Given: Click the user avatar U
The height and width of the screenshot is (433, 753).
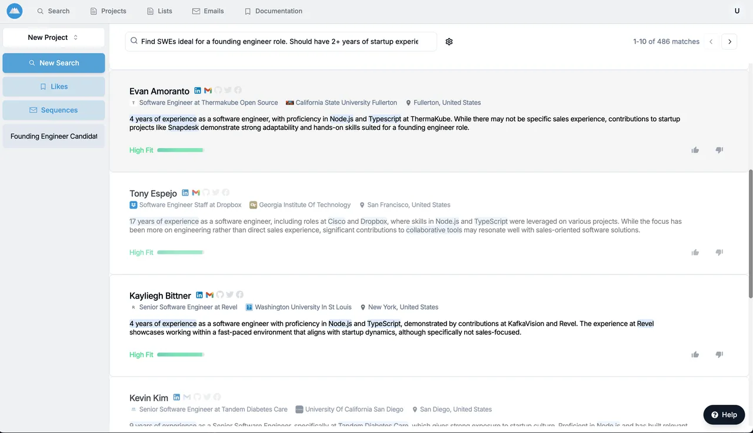Looking at the screenshot, I should coord(737,11).
